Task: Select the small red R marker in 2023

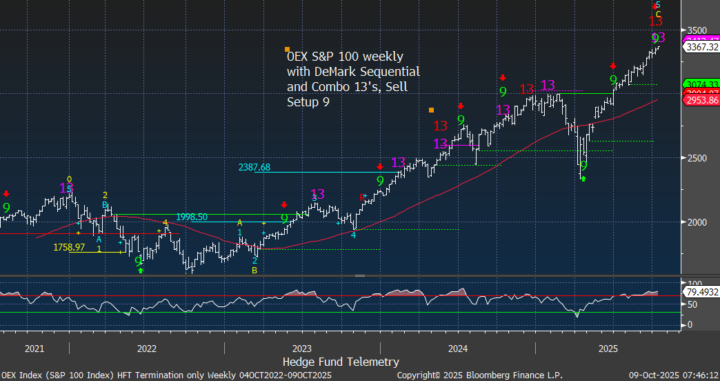Action: click(x=362, y=197)
